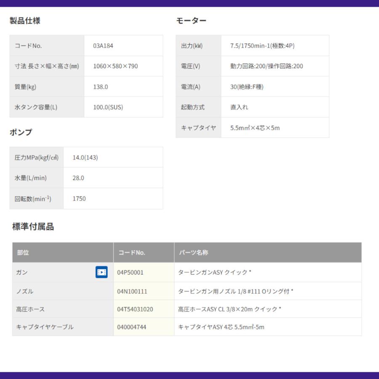Screen dimensions: 379x379
Task: Click the ポンプ section heading
Action: point(21,132)
